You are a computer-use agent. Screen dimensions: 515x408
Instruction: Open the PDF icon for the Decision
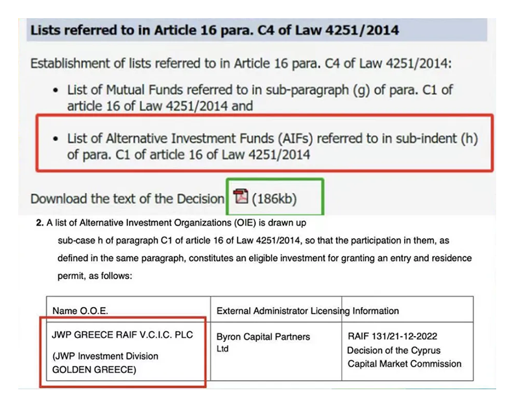tap(241, 197)
